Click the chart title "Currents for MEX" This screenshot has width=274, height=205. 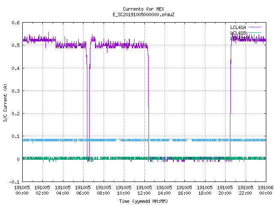click(x=143, y=9)
